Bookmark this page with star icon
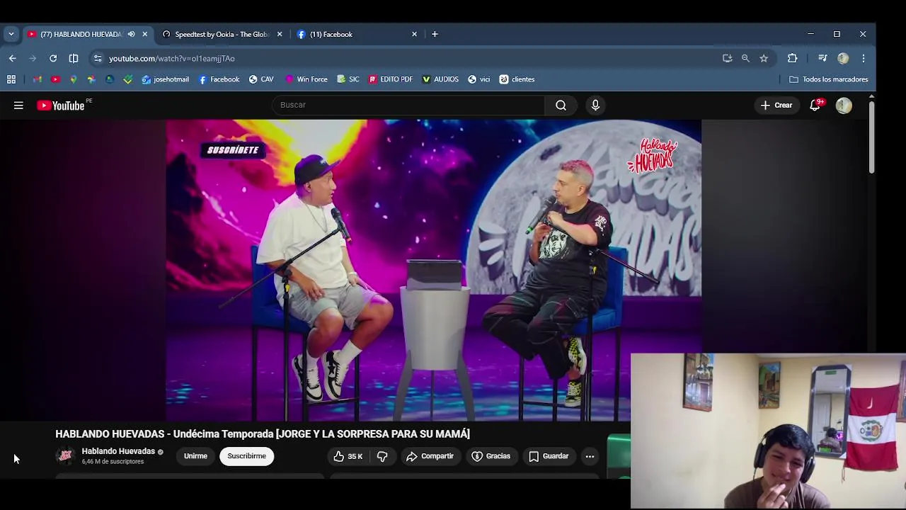Screen dimensions: 906x510 point(764,58)
